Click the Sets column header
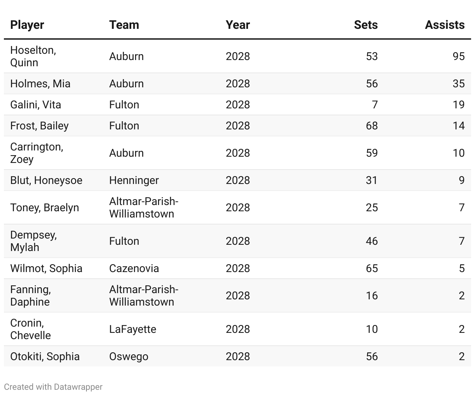475x396 pixels. tap(366, 25)
